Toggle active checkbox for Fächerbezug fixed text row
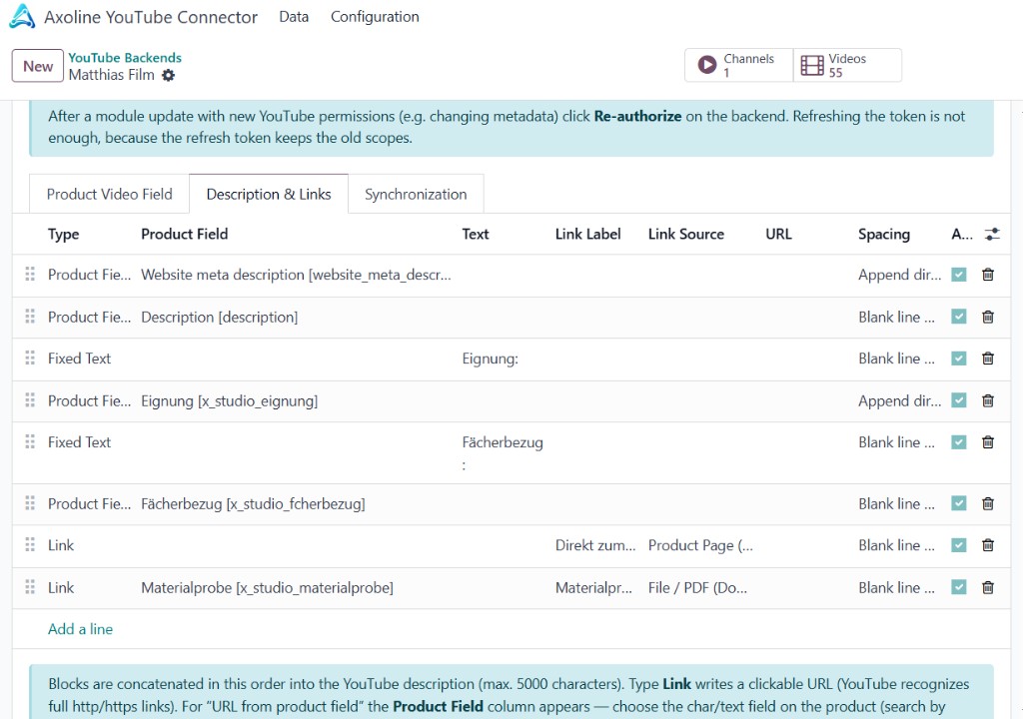Image resolution: width=1023 pixels, height=719 pixels. point(958,442)
